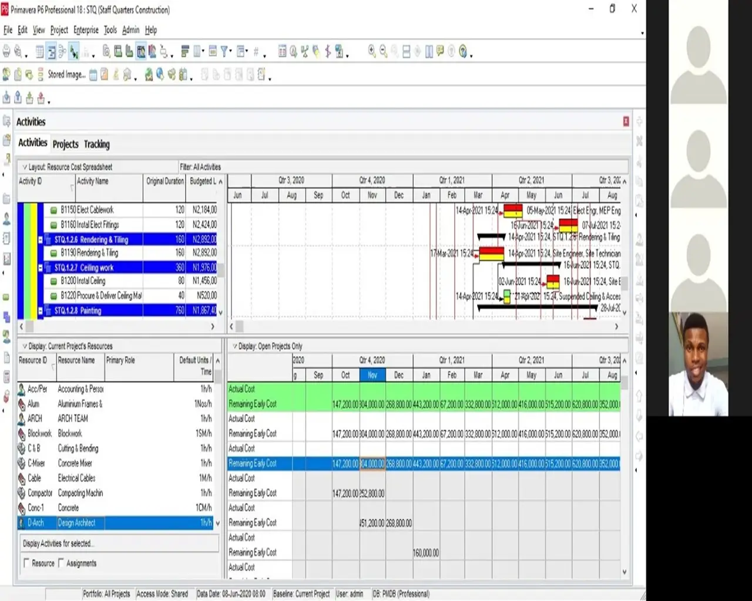
Task: Click the Filter funnel icon
Action: click(224, 52)
